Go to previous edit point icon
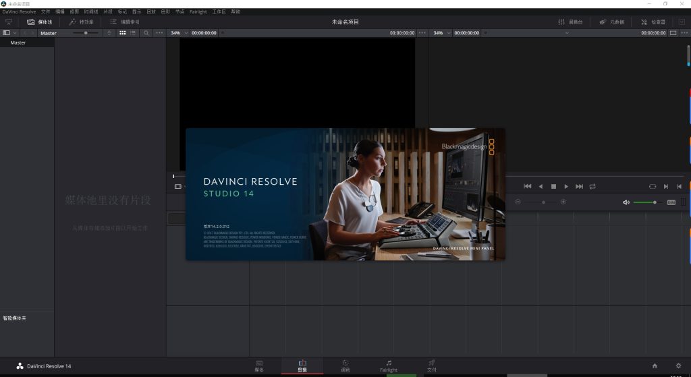 click(679, 186)
